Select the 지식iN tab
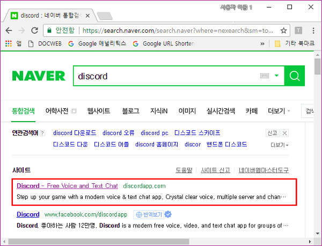The image size is (322, 246). click(x=159, y=111)
